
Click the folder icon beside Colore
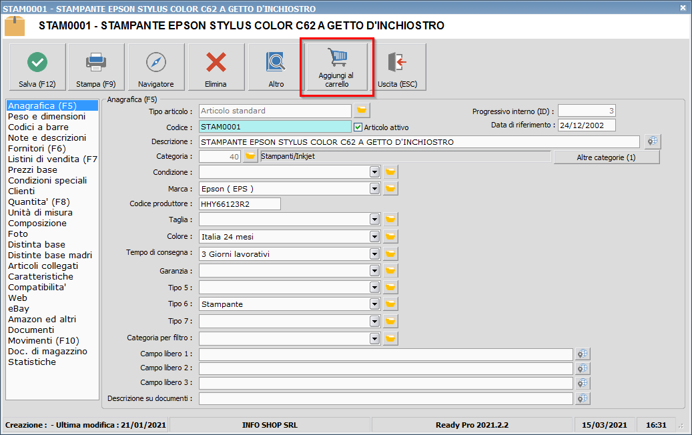390,236
